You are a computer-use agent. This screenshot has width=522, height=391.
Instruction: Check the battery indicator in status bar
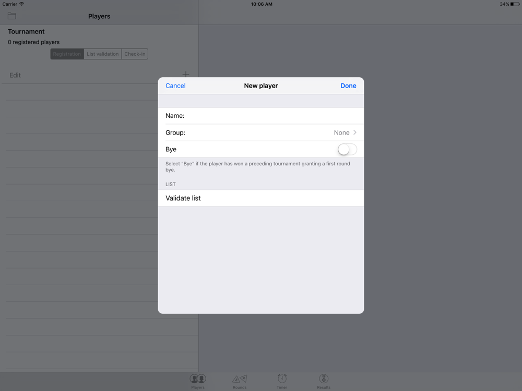pyautogui.click(x=515, y=4)
